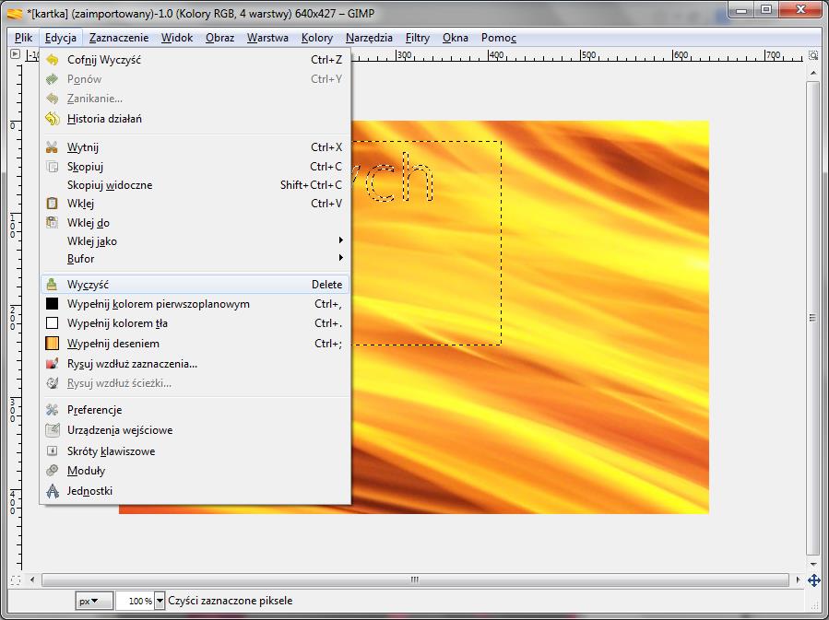
Task: Click the clipboard icon beside Wklej
Action: [x=52, y=204]
